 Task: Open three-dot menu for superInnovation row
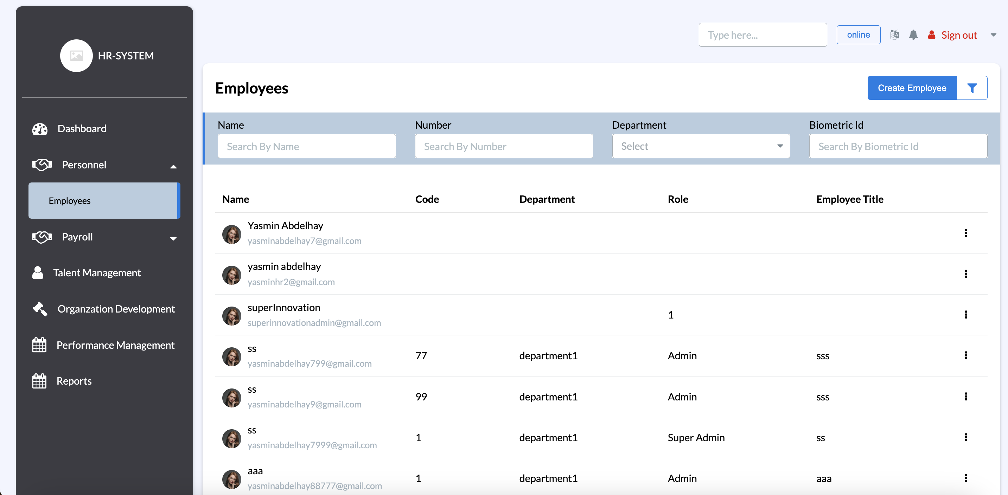(x=966, y=315)
